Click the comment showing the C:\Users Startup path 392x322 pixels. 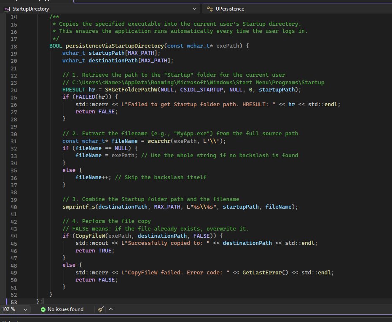(193, 82)
